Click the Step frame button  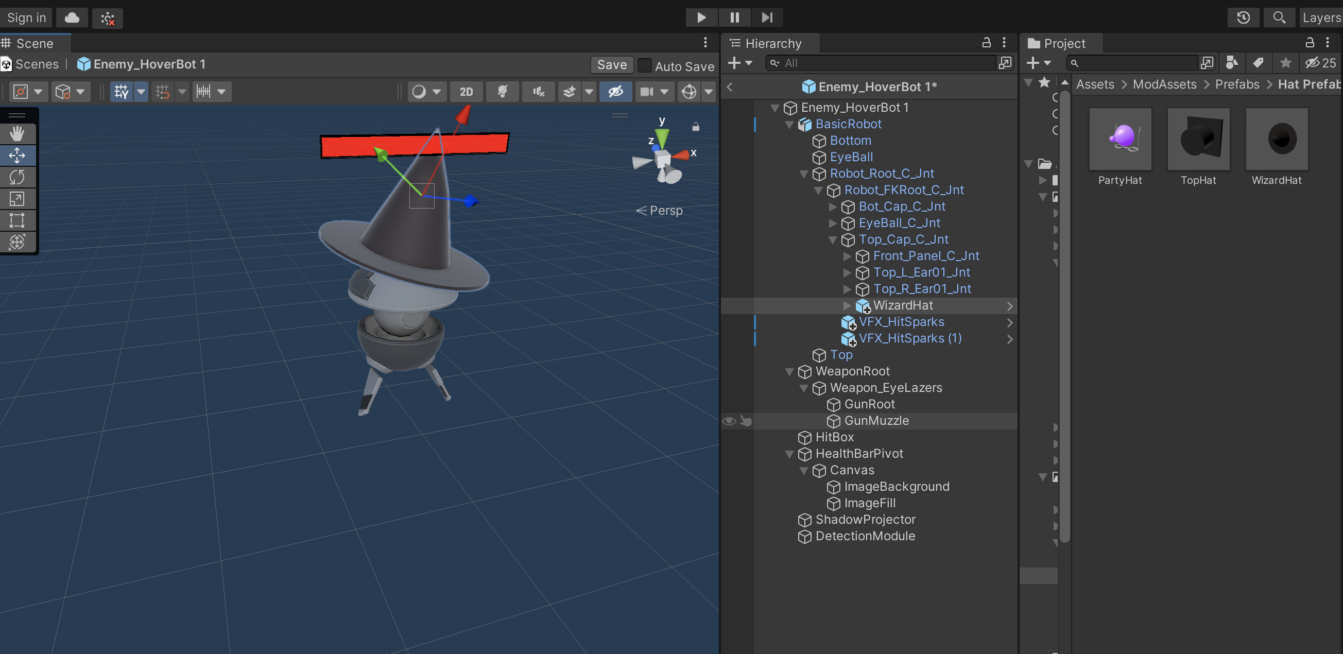[766, 17]
